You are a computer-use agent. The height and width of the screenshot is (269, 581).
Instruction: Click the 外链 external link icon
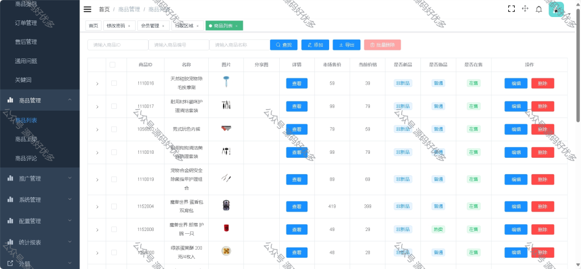(10, 263)
